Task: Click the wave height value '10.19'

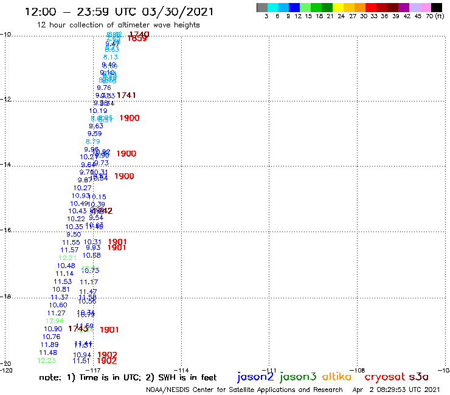Action: 98,111
